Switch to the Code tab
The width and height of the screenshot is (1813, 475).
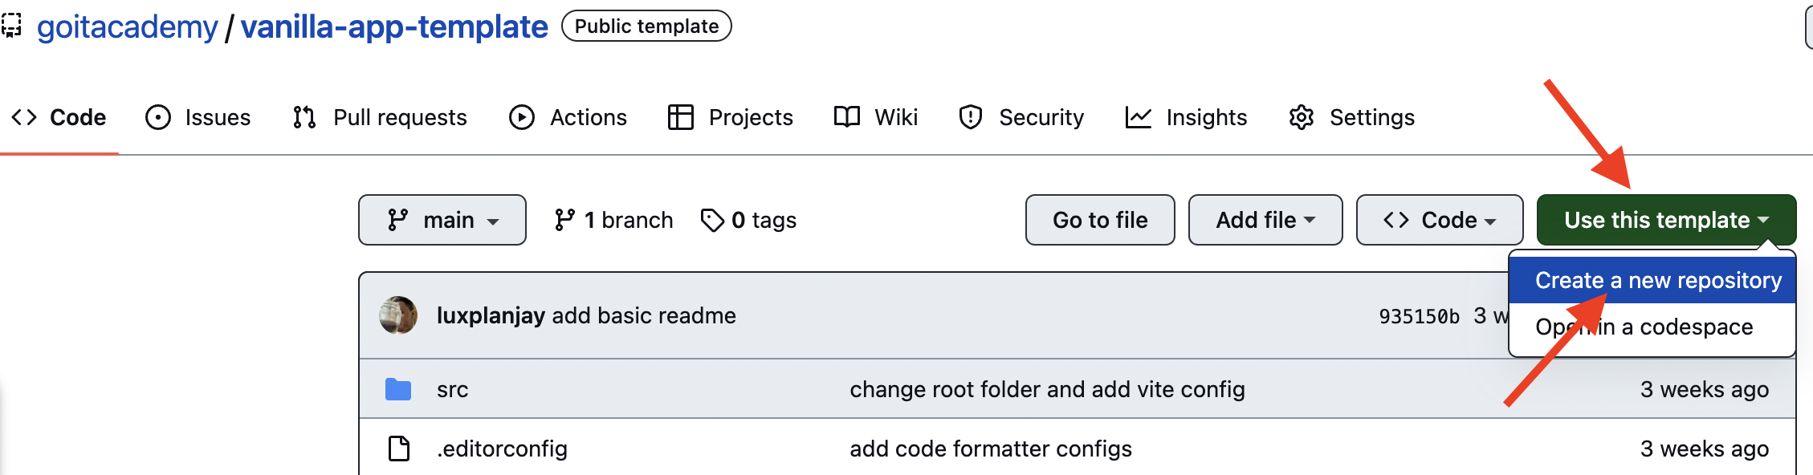click(62, 117)
